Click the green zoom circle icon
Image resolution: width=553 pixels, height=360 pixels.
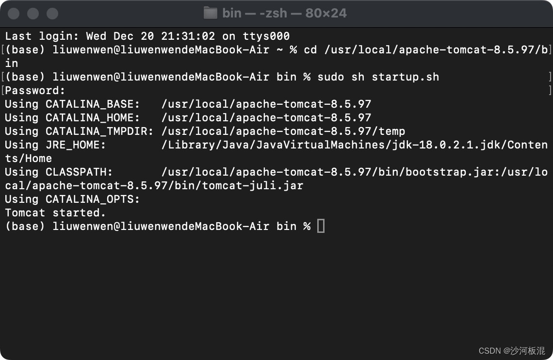click(x=52, y=13)
